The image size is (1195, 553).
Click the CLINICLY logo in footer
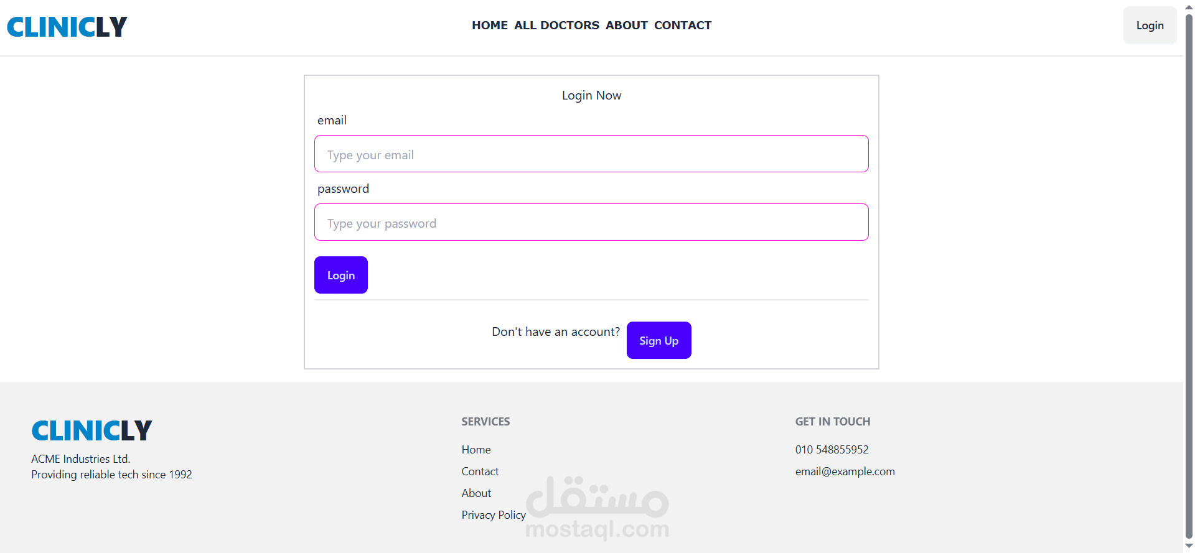91,430
